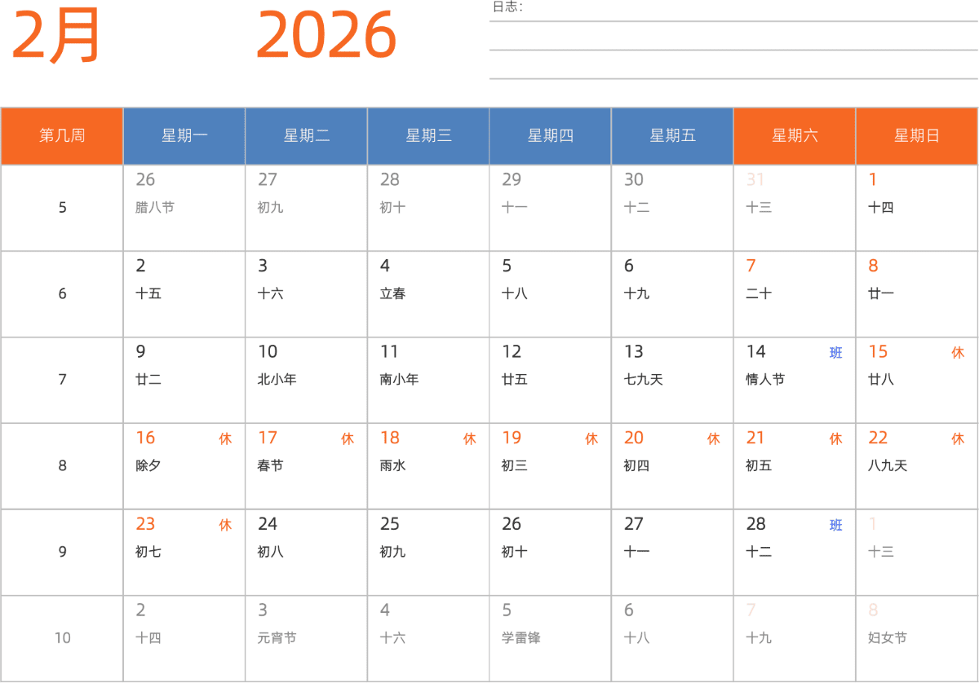
Task: Select date 26 with lunar 初十
Action: pos(551,553)
